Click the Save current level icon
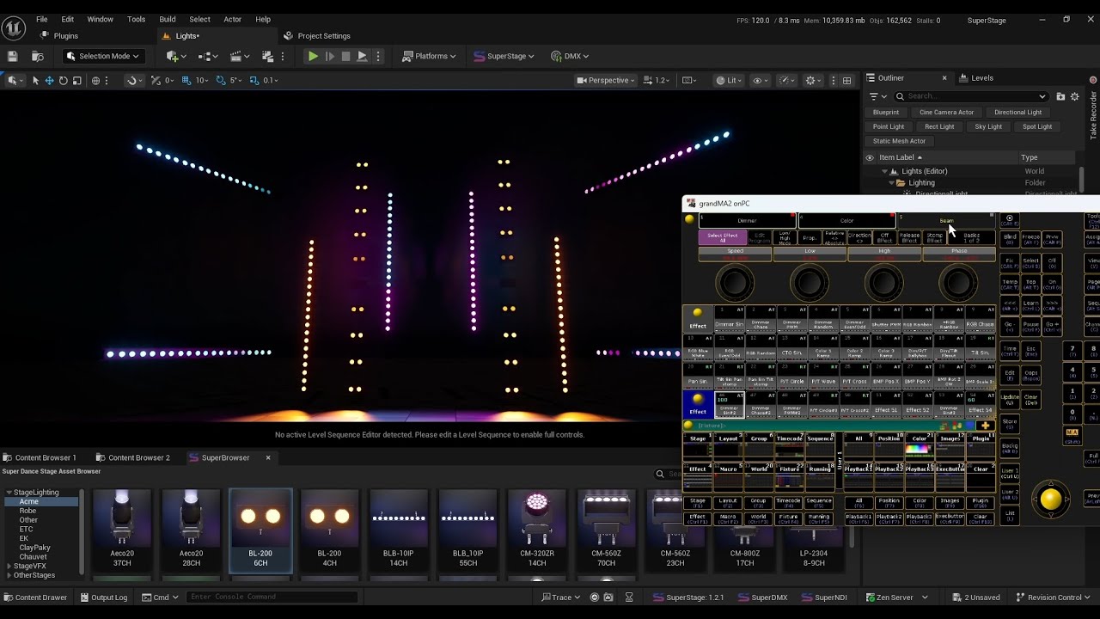The height and width of the screenshot is (619, 1100). (12, 56)
